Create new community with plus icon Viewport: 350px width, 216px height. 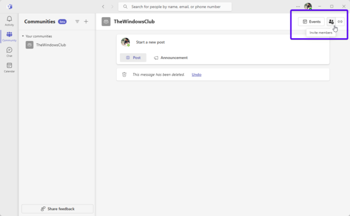point(86,22)
